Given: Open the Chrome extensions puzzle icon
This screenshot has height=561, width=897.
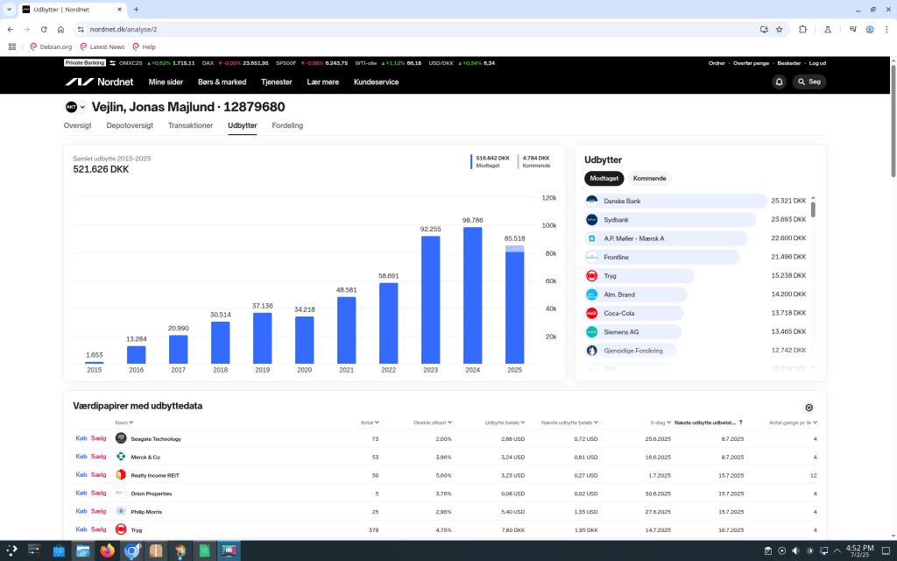Looking at the screenshot, I should coord(802,29).
